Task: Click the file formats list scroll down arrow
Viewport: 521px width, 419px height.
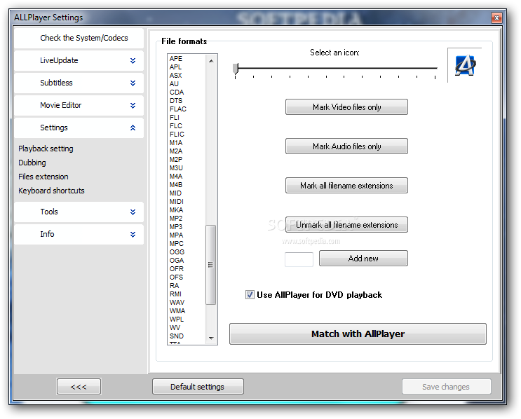Action: (211, 338)
